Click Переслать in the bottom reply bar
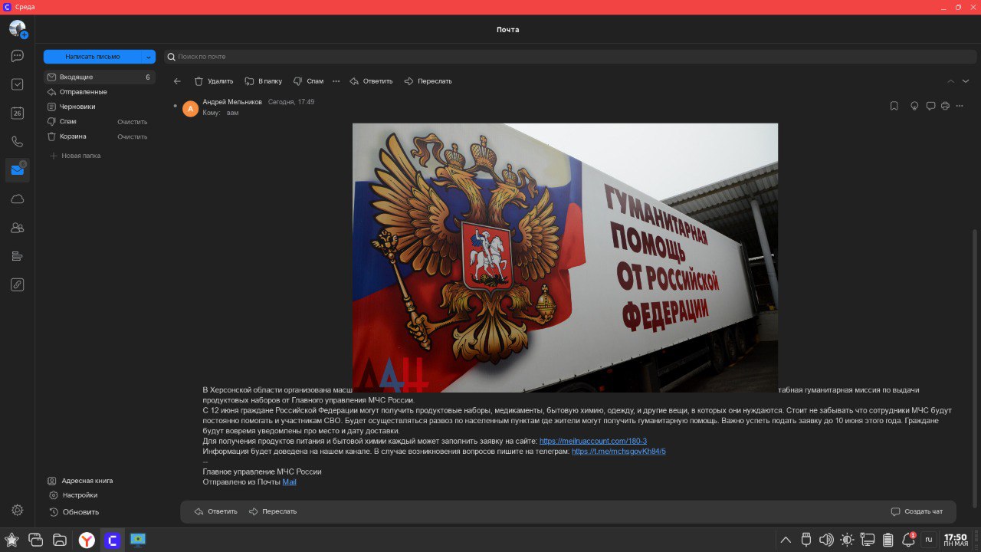Image resolution: width=981 pixels, height=552 pixels. [x=273, y=511]
